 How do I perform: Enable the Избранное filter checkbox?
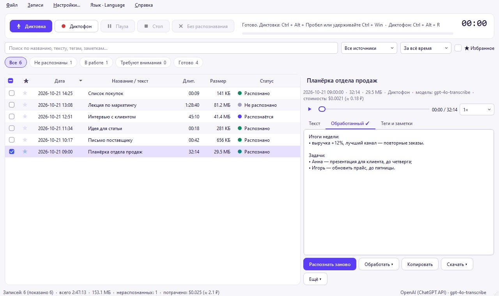point(458,48)
